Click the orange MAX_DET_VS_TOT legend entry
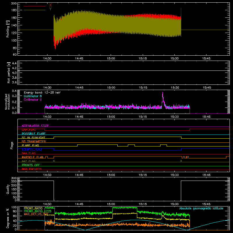Image resolution: width=233 pixels, height=233 pixels. pyautogui.click(x=36, y=214)
